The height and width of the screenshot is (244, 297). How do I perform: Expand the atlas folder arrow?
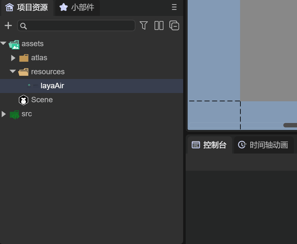13,58
